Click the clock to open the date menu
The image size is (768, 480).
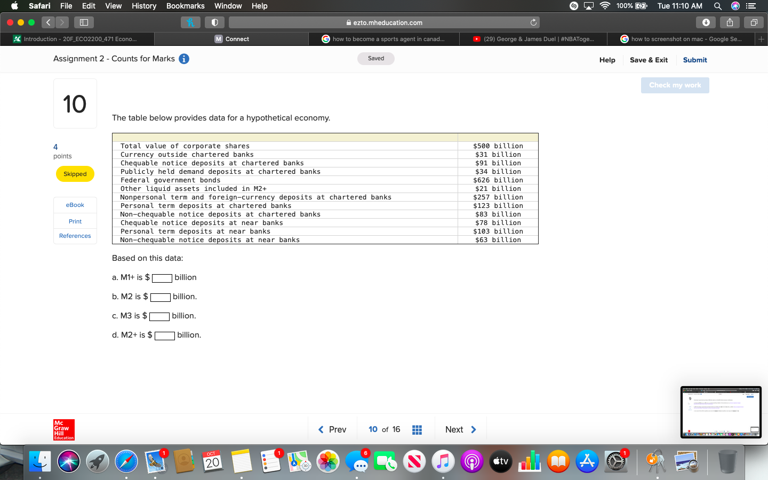point(681,6)
